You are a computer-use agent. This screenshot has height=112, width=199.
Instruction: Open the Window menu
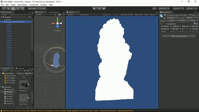[44, 5]
